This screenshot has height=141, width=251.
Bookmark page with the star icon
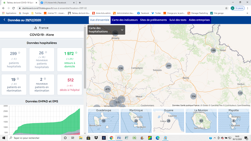[226, 8]
